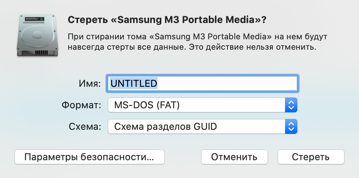Click the blue arrows on the Схема popup

[x=291, y=126]
